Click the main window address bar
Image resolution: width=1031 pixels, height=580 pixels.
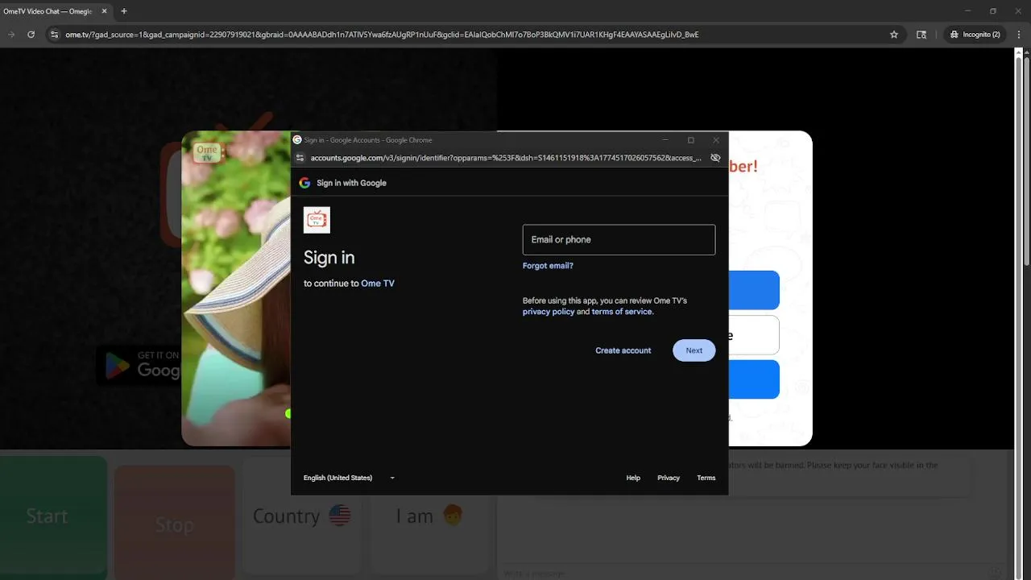(475, 35)
